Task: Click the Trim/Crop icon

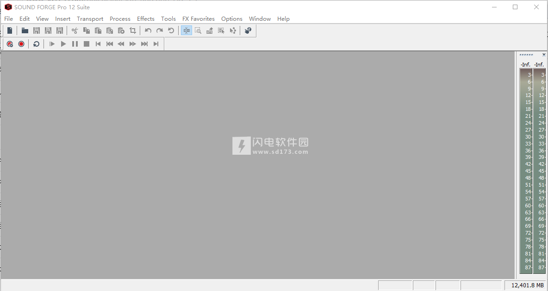Action: 133,30
